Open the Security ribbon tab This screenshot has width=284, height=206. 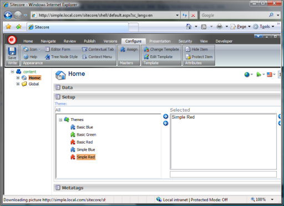185,41
